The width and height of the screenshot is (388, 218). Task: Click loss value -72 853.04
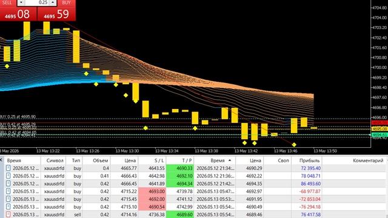click(310, 199)
